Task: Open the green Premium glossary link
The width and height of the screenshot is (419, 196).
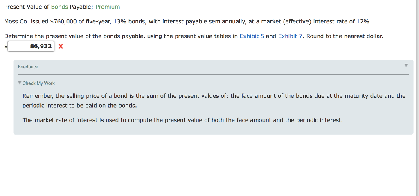Action: point(108,7)
